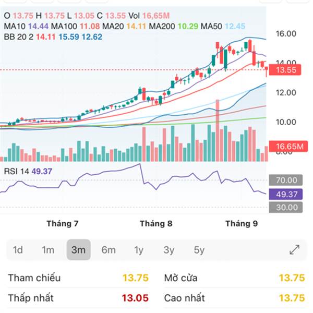Switch to the 6m timeframe
This screenshot has height=313, width=313.
[109, 250]
